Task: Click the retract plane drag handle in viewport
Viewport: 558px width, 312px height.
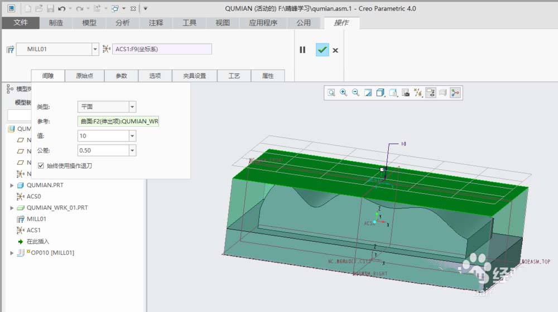Action: pos(382,169)
